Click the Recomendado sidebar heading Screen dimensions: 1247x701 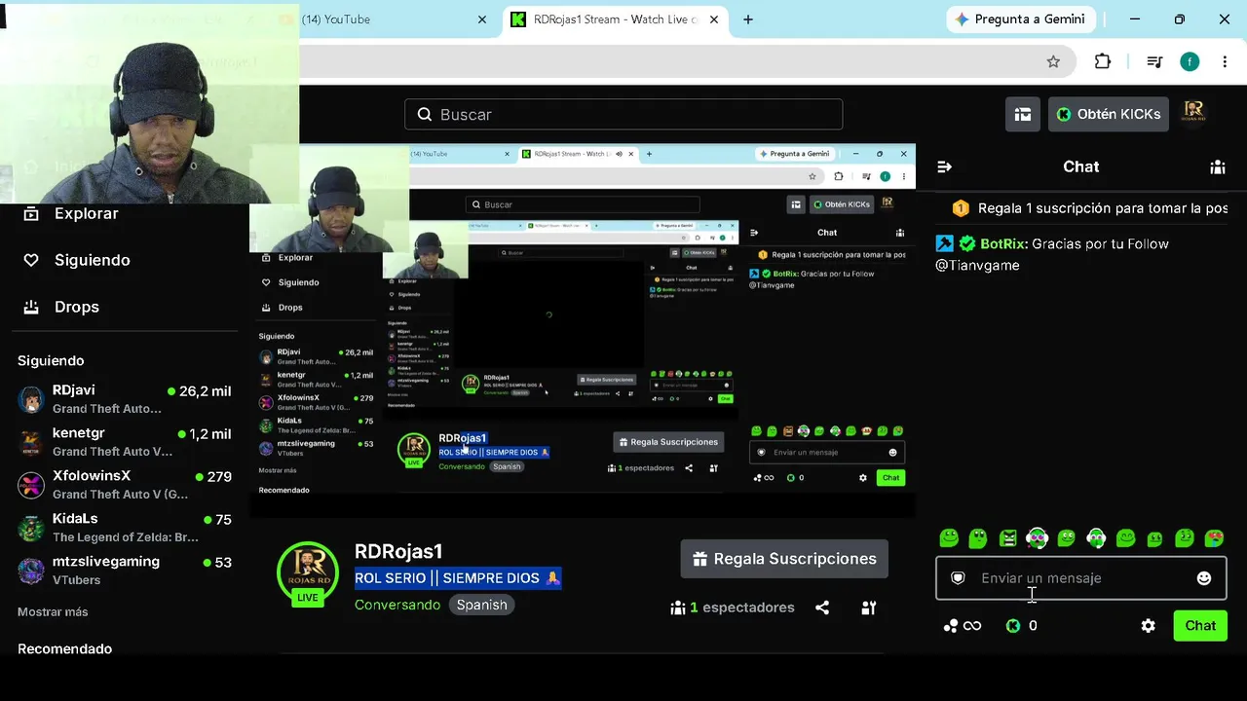click(x=64, y=649)
